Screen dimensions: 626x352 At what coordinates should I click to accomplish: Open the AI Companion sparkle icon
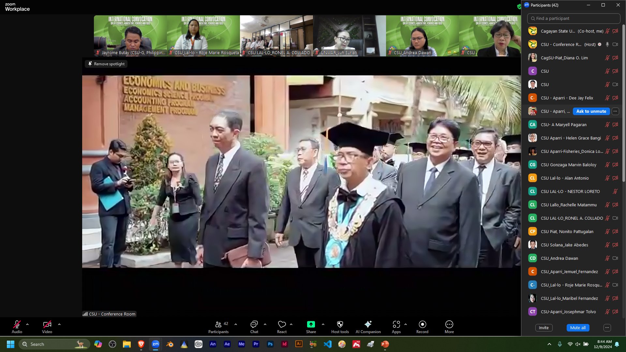click(x=368, y=324)
